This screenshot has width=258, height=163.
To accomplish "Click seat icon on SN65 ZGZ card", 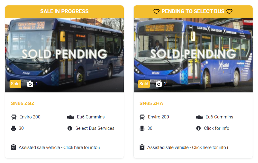I will coord(14,128).
